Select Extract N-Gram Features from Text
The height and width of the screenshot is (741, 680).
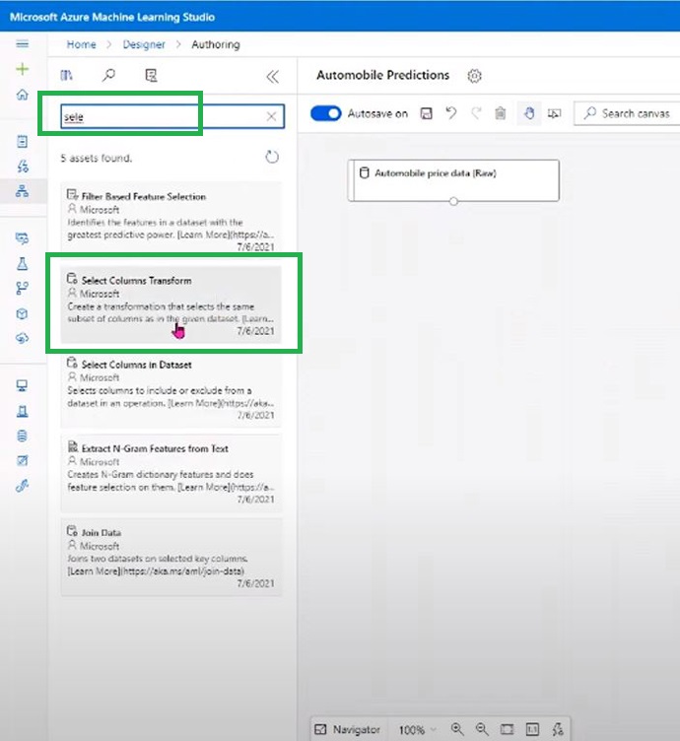(171, 473)
